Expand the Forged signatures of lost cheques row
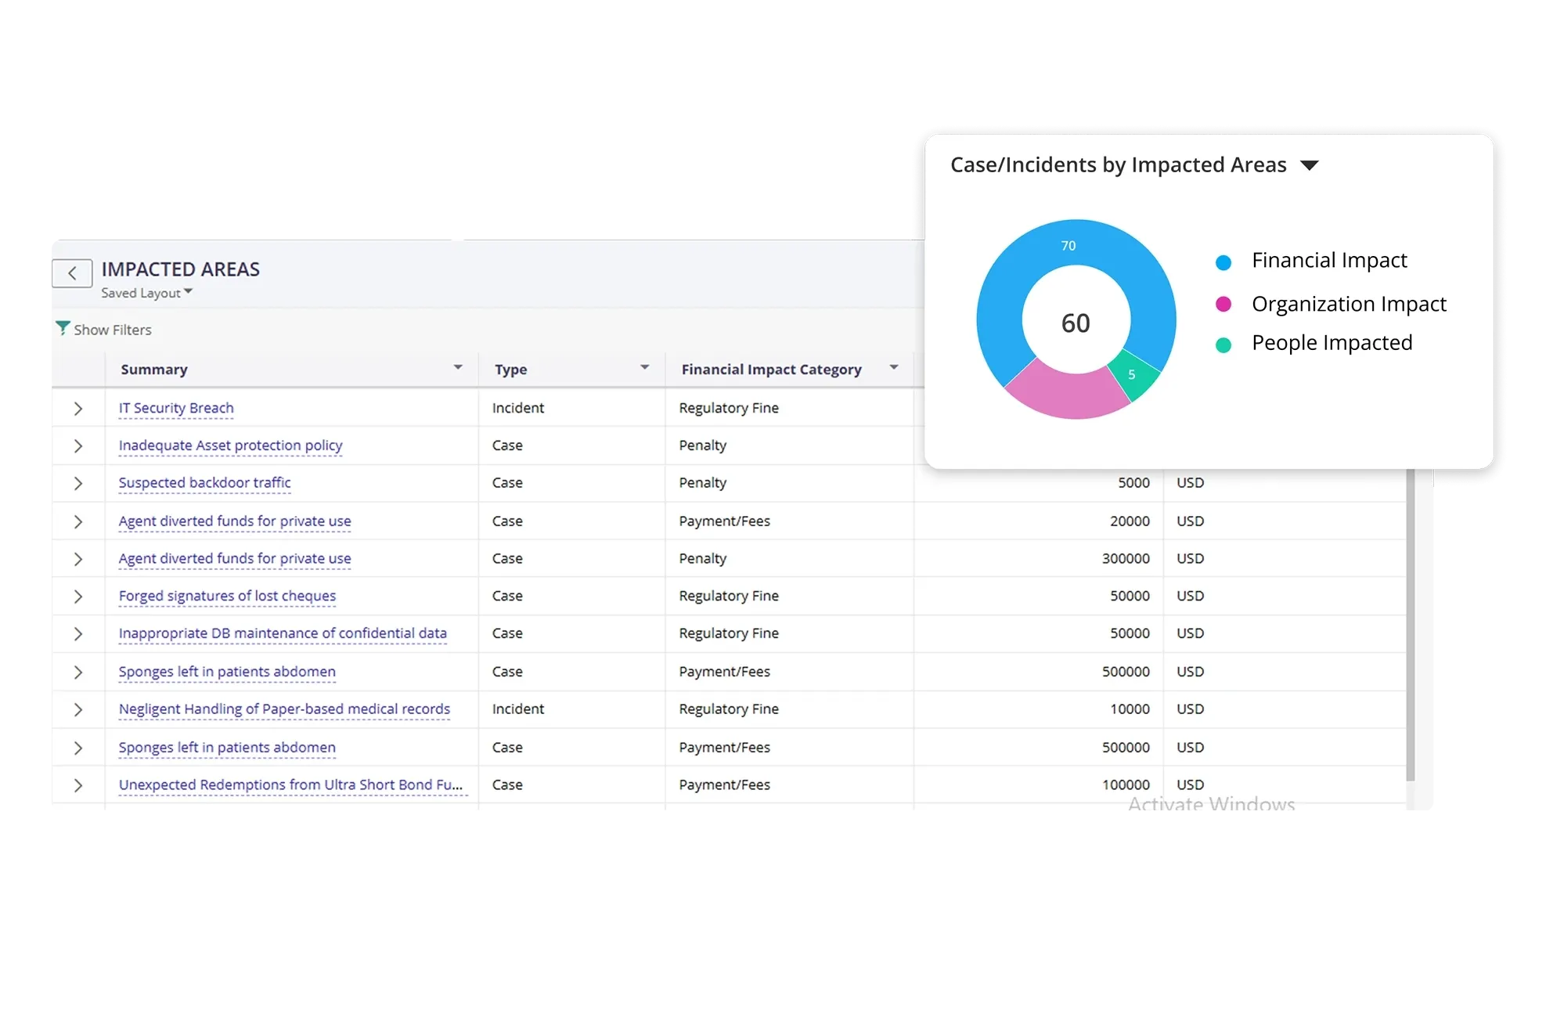The image size is (1546, 1028). (78, 597)
